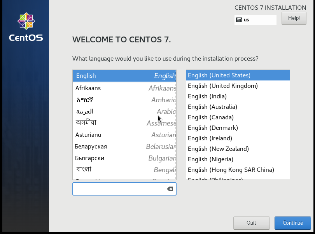Open the Help! button
This screenshot has height=234, width=315.
[294, 18]
